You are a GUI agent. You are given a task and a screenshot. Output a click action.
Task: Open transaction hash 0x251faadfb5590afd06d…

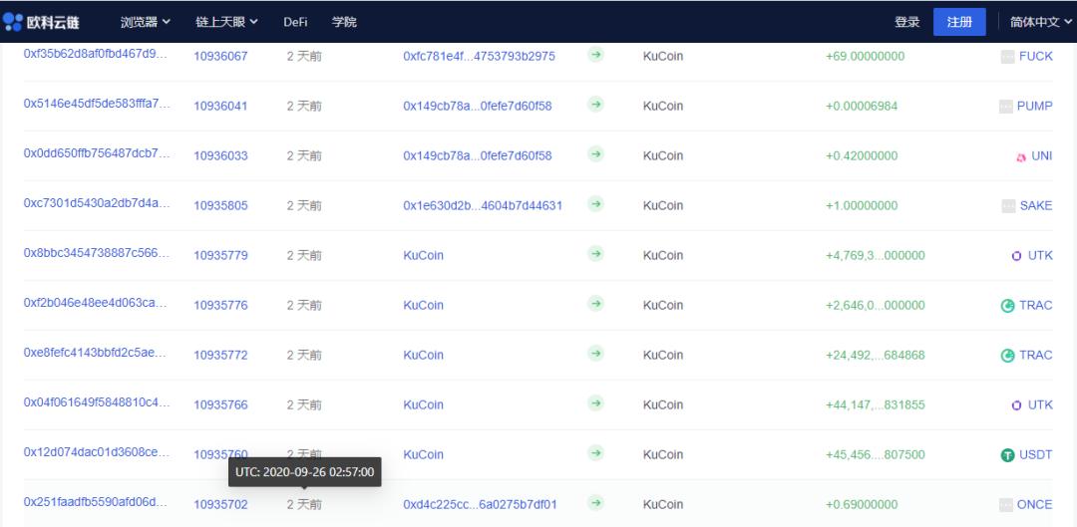click(x=96, y=502)
